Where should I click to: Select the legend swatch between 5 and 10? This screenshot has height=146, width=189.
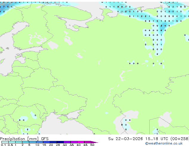(32, 142)
